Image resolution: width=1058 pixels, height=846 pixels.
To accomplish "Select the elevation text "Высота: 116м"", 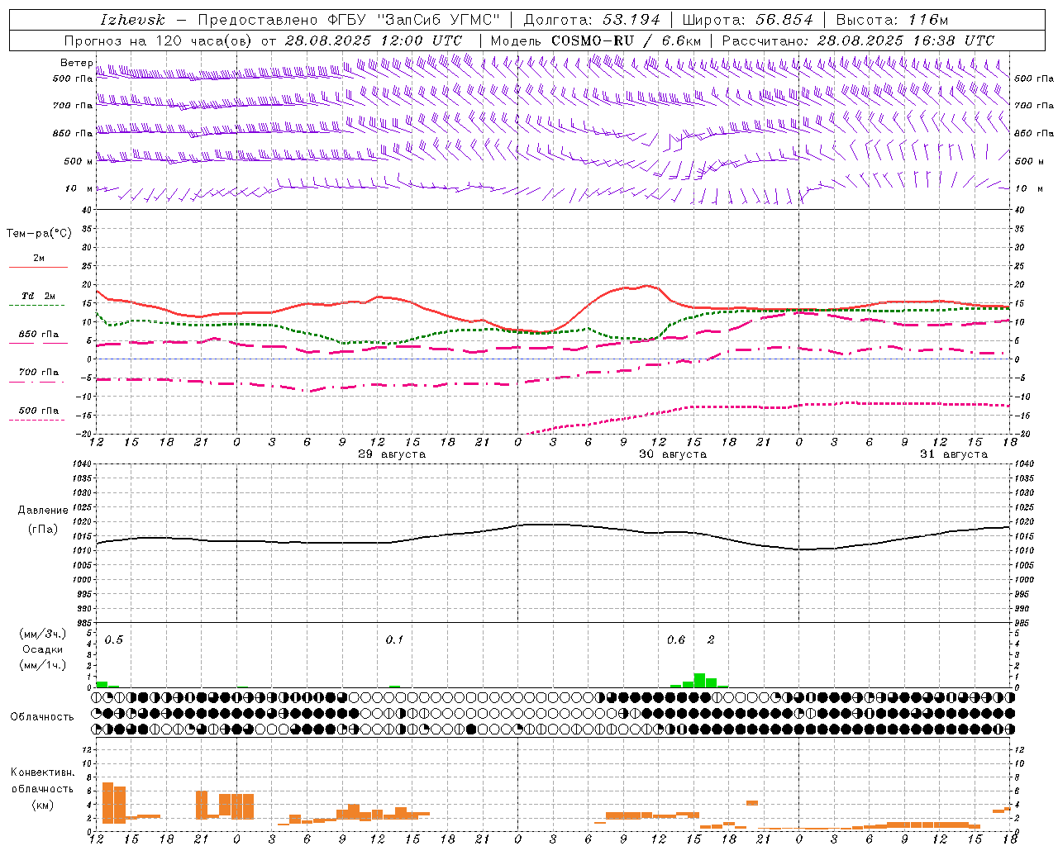I will tap(892, 20).
